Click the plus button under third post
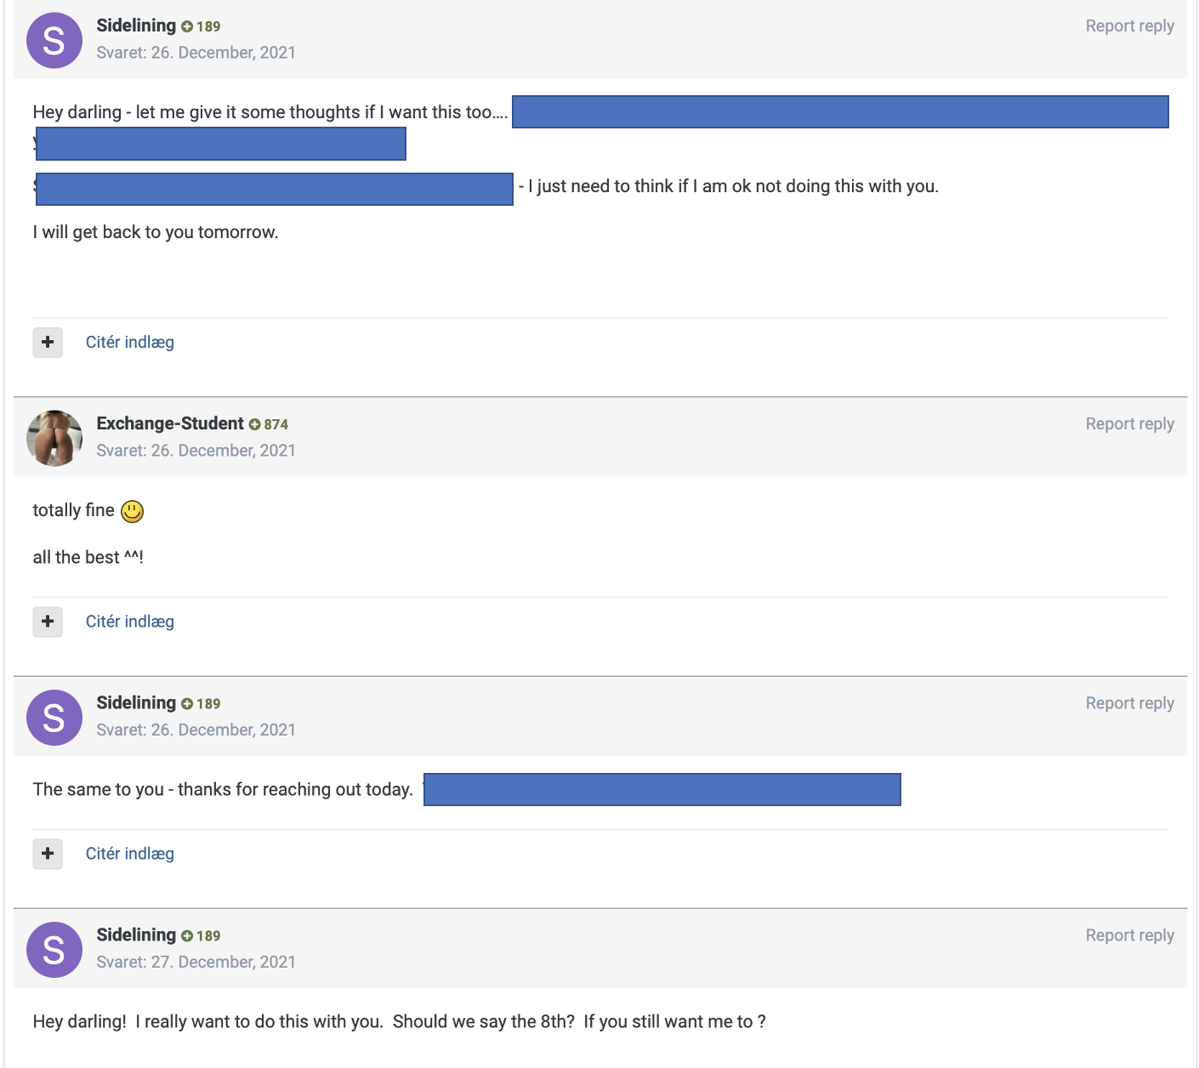This screenshot has height=1068, width=1199. (x=48, y=854)
